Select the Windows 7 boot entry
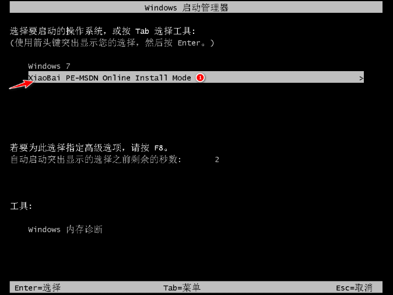The width and height of the screenshot is (393, 295). pyautogui.click(x=49, y=66)
